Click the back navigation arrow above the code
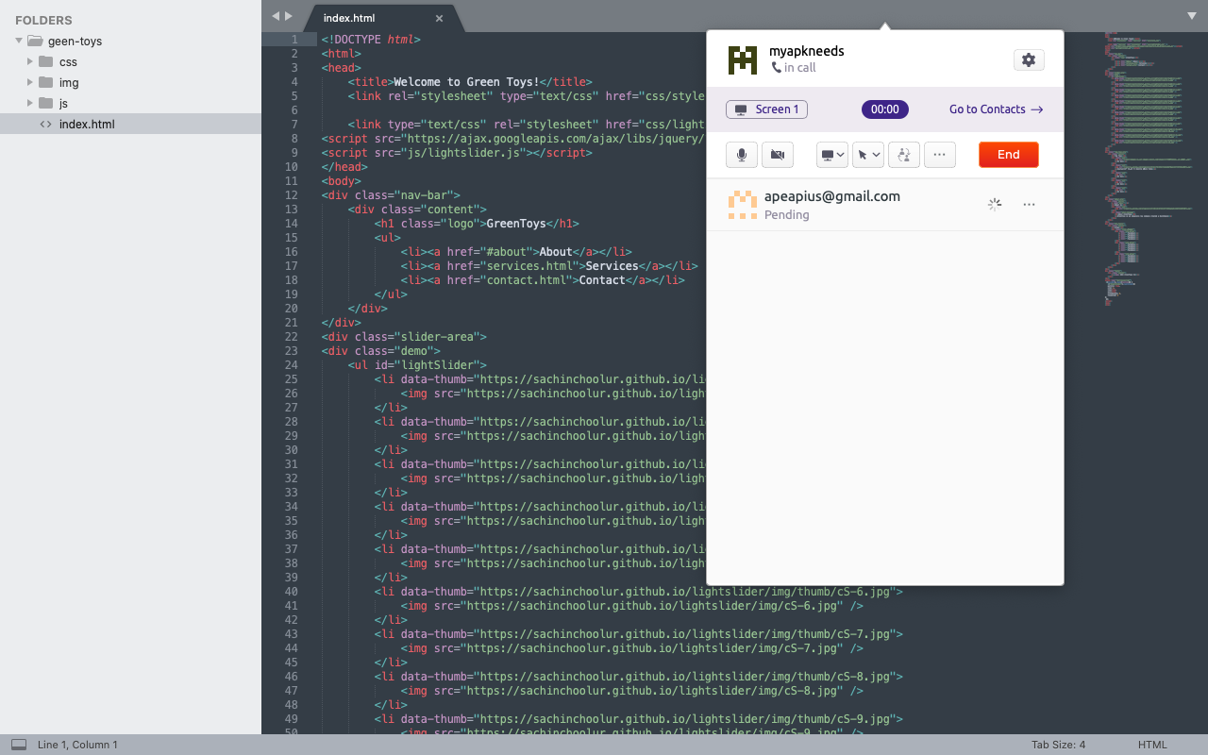Viewport: 1208px width, 755px height. point(275,15)
